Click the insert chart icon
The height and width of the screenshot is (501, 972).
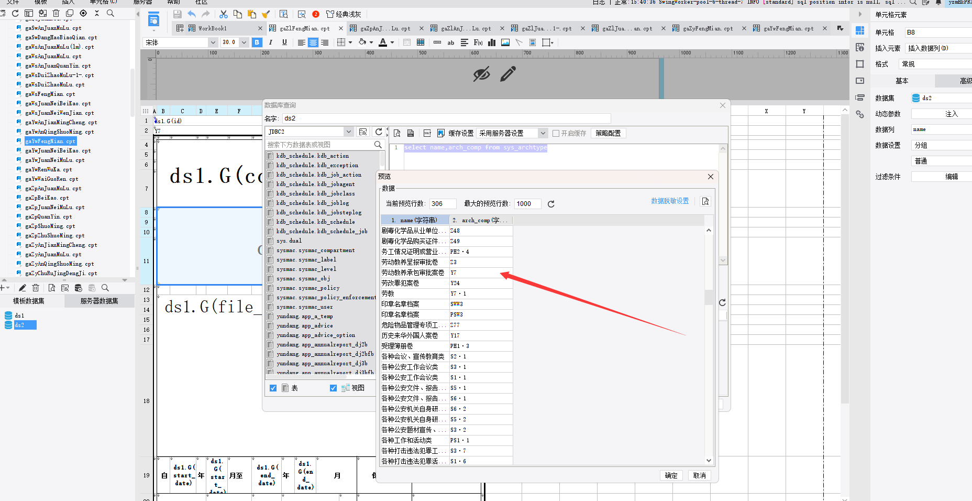pyautogui.click(x=492, y=42)
